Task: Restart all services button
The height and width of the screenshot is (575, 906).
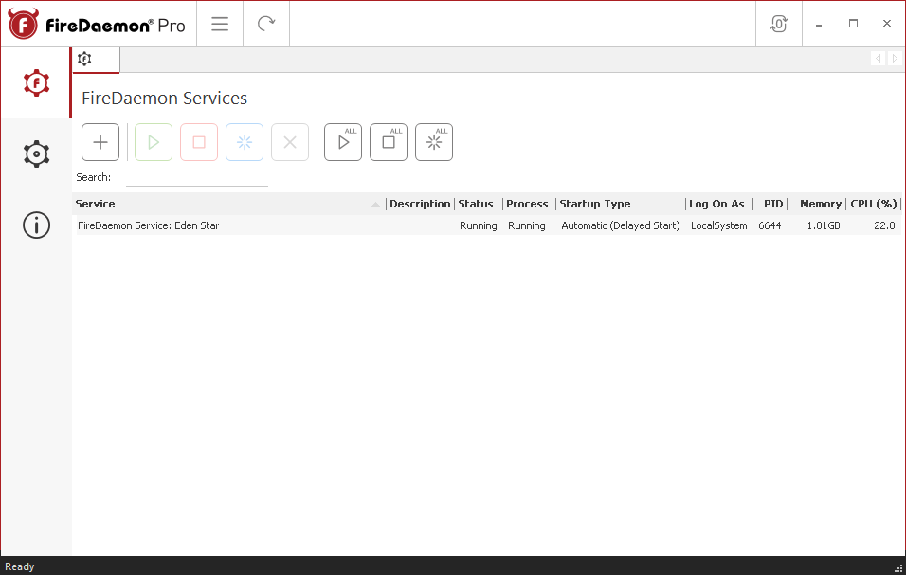Action: 434,142
